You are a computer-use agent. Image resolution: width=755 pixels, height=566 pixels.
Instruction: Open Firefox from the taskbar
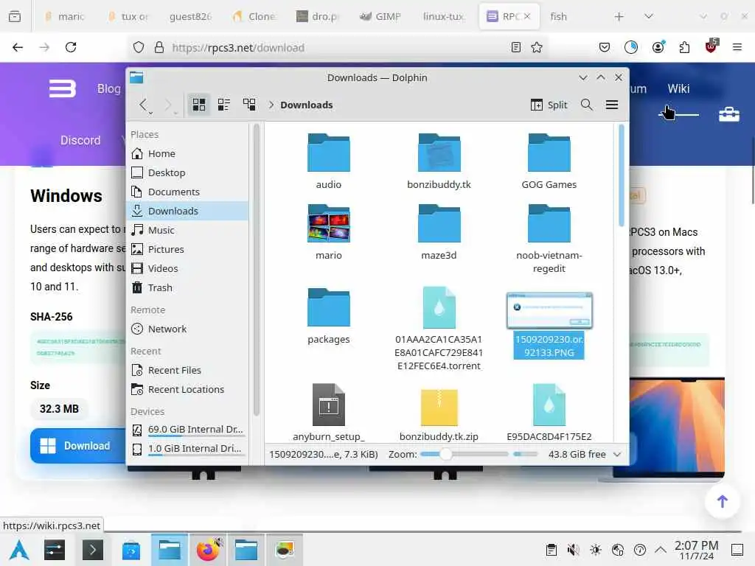[207, 550]
